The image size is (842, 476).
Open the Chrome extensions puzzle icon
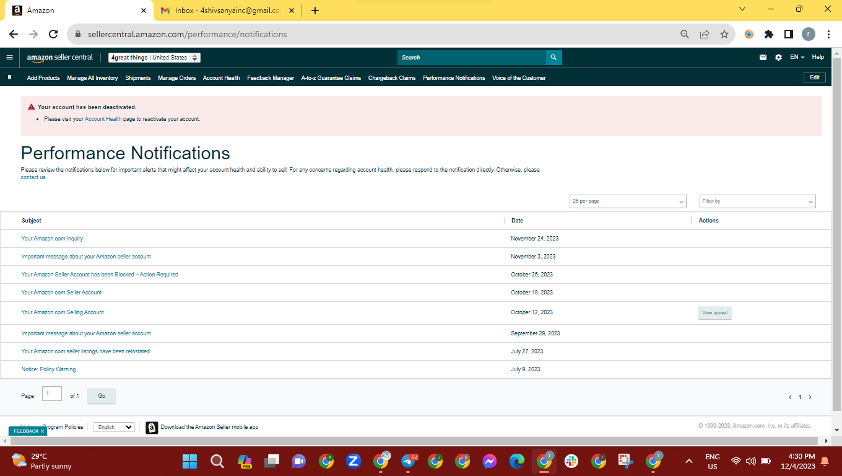[769, 34]
